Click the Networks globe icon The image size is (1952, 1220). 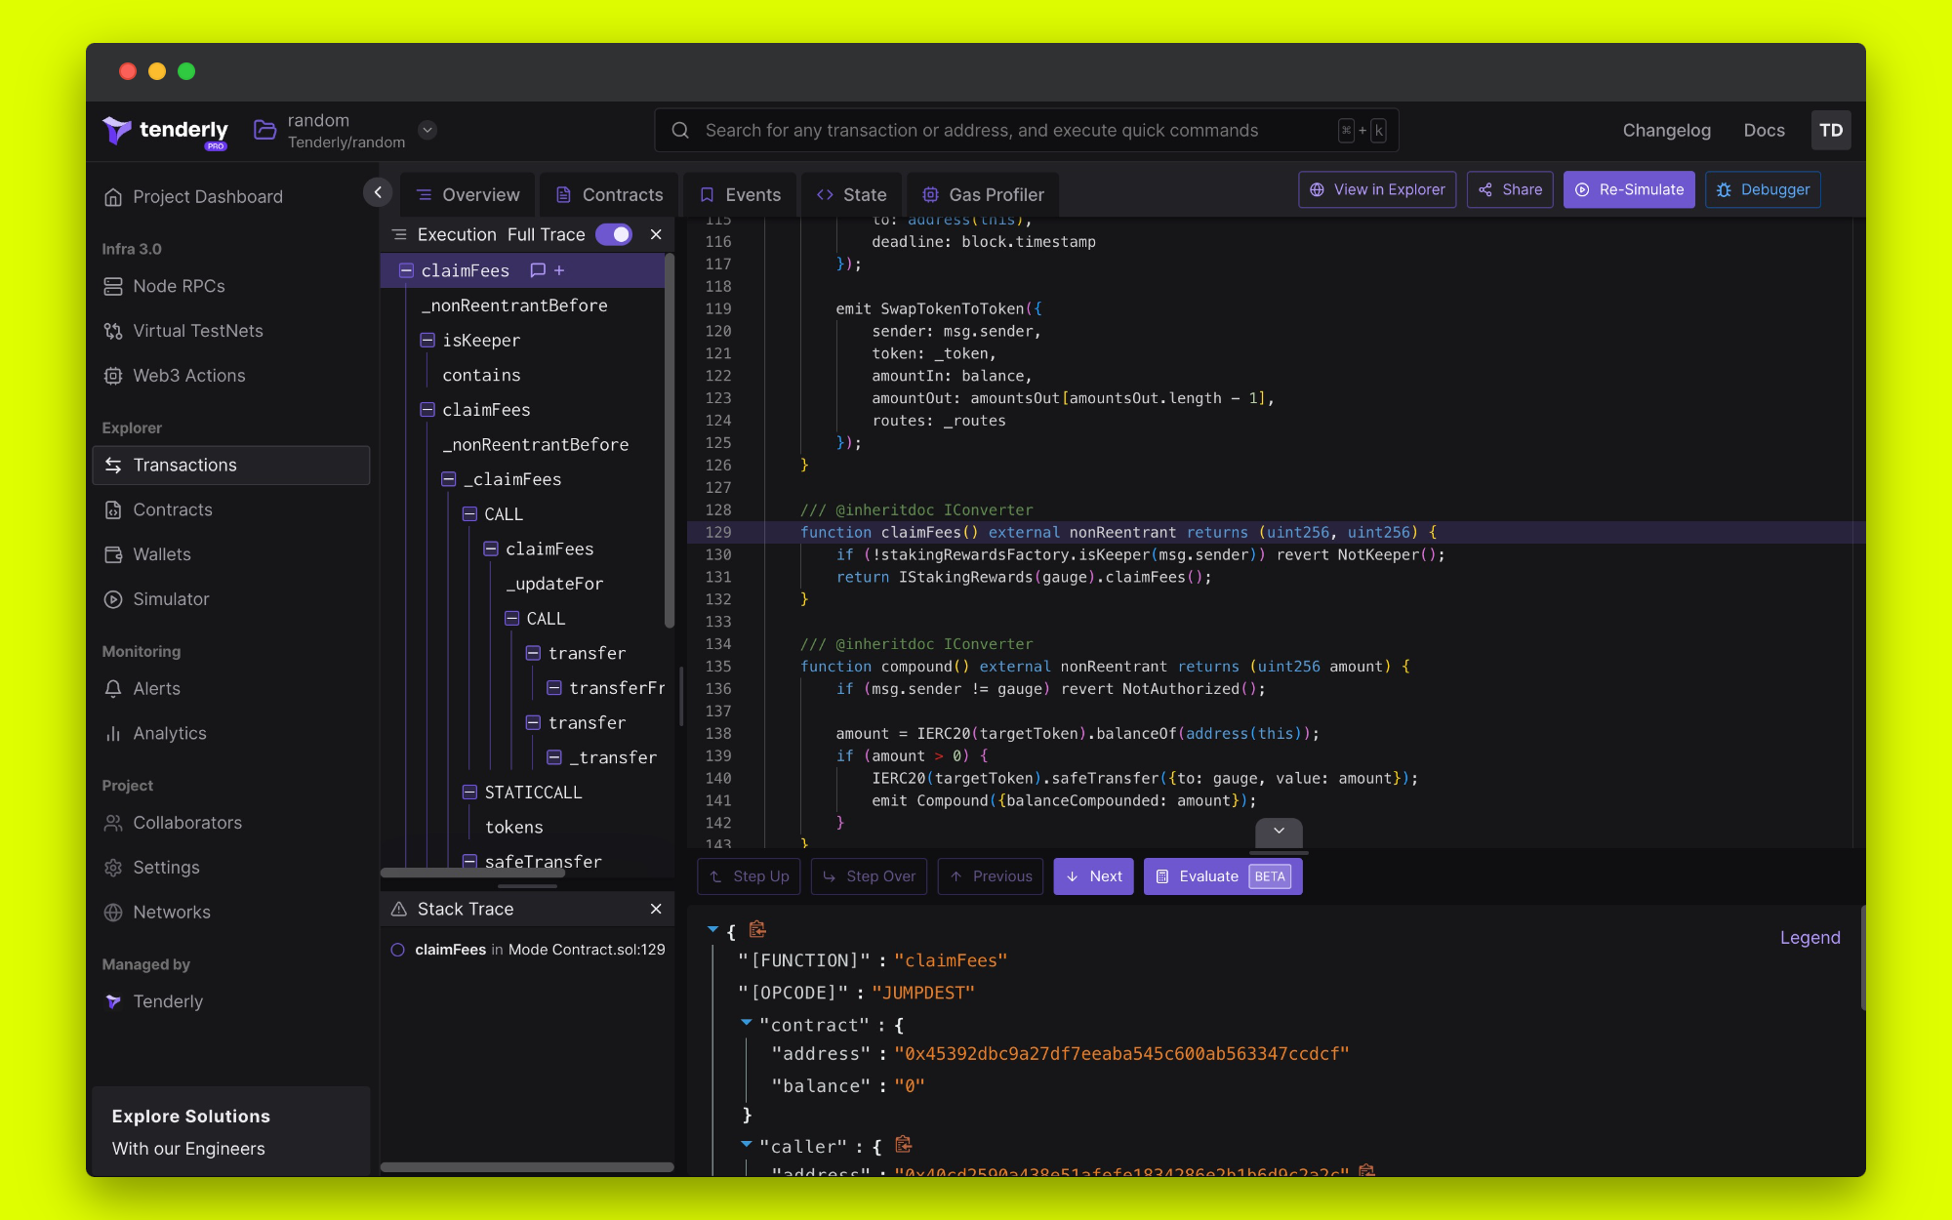click(x=112, y=912)
